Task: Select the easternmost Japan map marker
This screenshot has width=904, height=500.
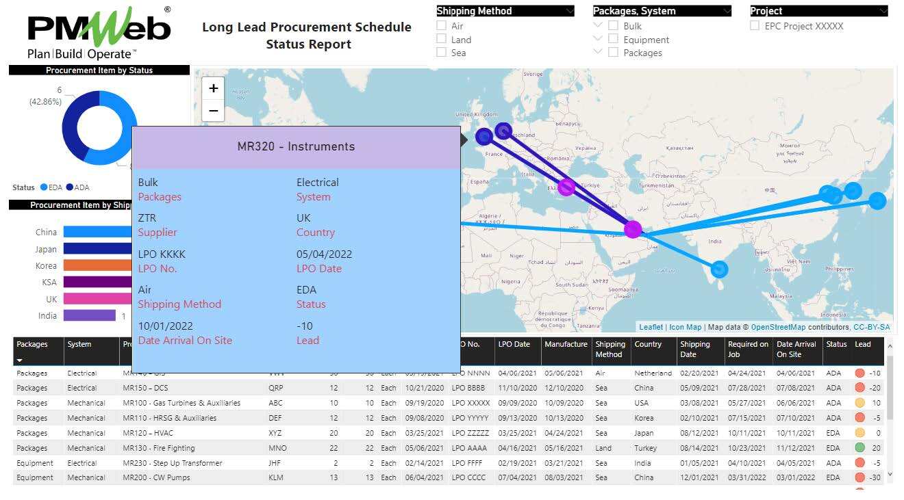Action: tap(877, 200)
